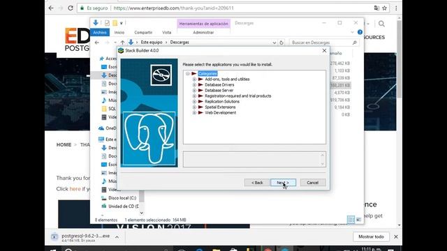447x251 pixels.
Task: Click the red flag icon beside Database Drivers
Action: [200, 85]
